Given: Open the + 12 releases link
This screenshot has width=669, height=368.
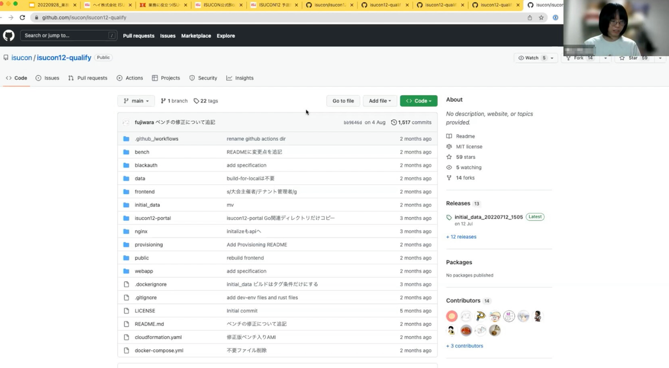Looking at the screenshot, I should (x=461, y=237).
